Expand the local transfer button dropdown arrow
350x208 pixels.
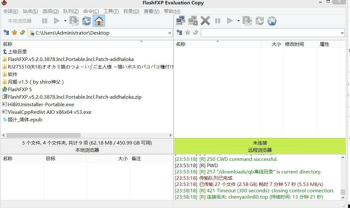pos(65,21)
